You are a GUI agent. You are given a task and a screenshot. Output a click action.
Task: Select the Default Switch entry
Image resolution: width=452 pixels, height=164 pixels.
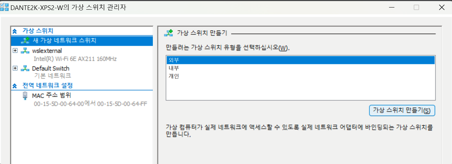point(50,68)
